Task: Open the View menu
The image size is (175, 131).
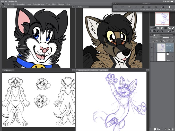Action: [x=48, y=4]
